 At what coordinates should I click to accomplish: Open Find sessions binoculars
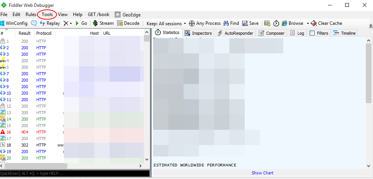[x=231, y=23]
